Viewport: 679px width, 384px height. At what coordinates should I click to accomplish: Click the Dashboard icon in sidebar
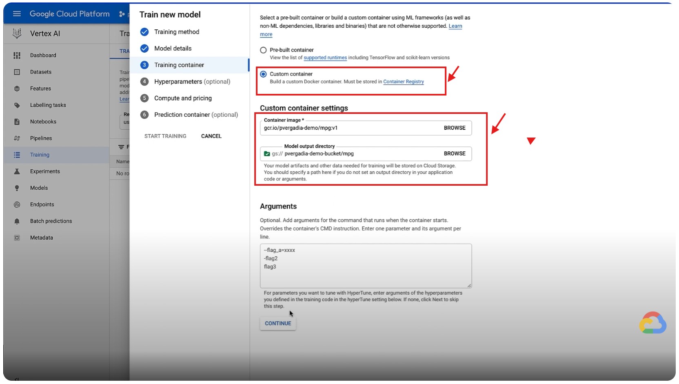[x=17, y=55]
